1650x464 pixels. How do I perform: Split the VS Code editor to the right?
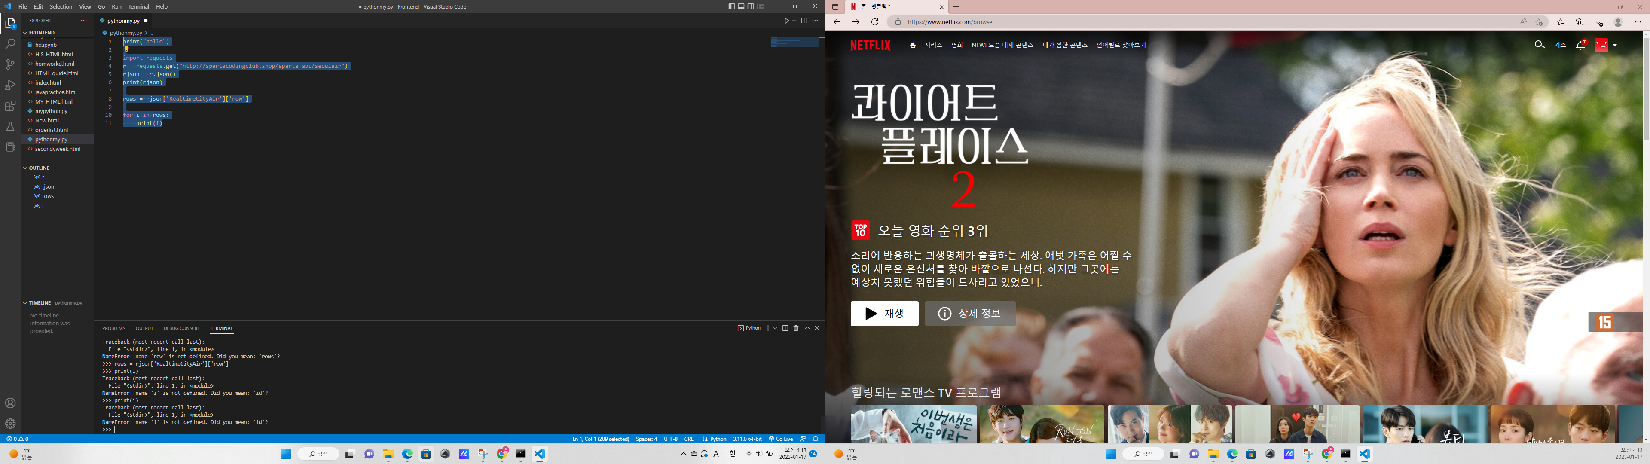[x=804, y=21]
